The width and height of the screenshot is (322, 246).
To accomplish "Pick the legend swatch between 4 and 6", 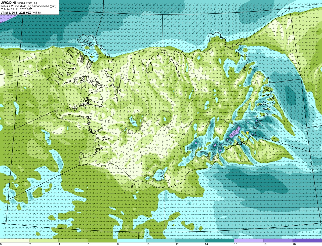I will [73, 240].
